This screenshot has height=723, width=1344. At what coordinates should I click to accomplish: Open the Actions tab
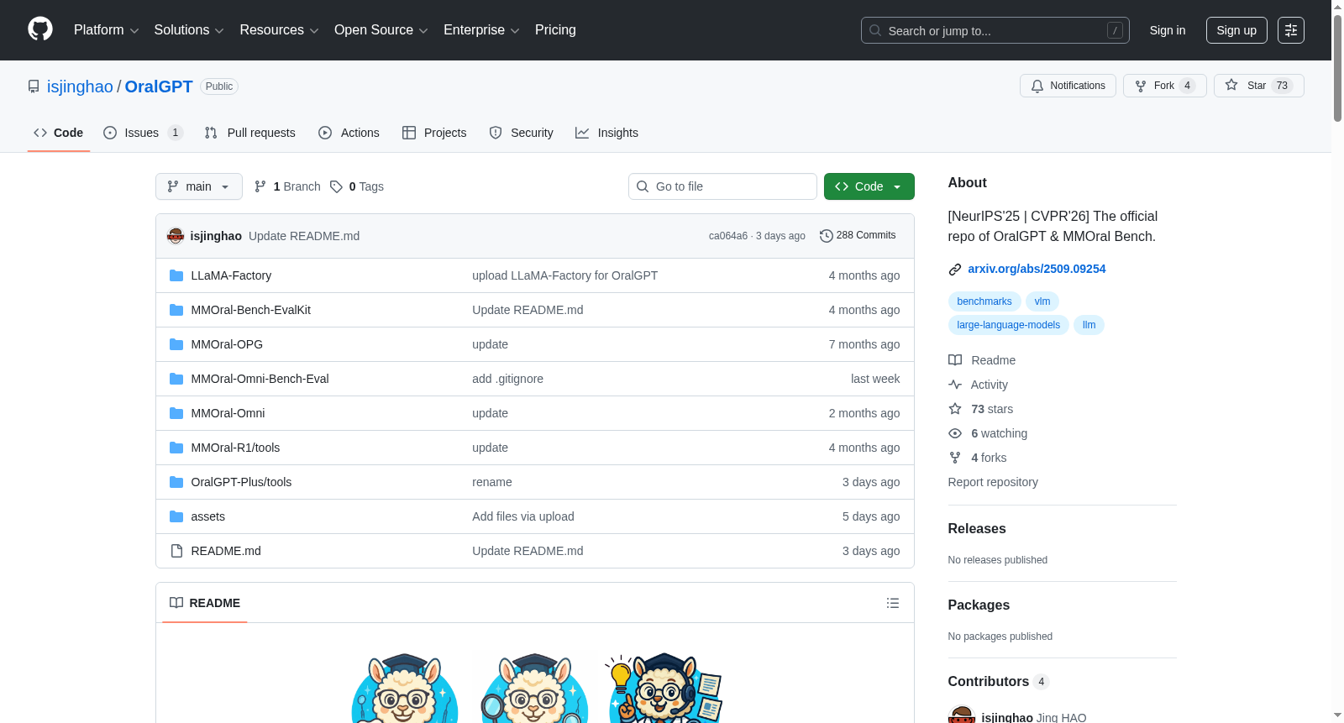[349, 133]
